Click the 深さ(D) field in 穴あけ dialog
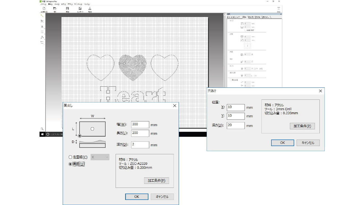Image resolution: width=364 pixels, height=205 pixels. [x=235, y=125]
